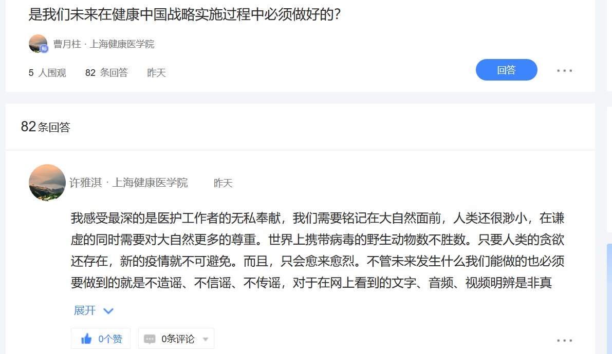
Task: Click the answerer name 许雅淇
Action: pos(85,183)
